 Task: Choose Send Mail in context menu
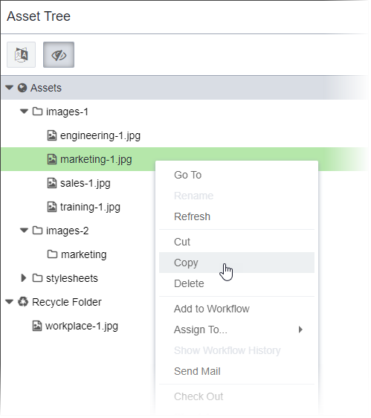pyautogui.click(x=237, y=371)
